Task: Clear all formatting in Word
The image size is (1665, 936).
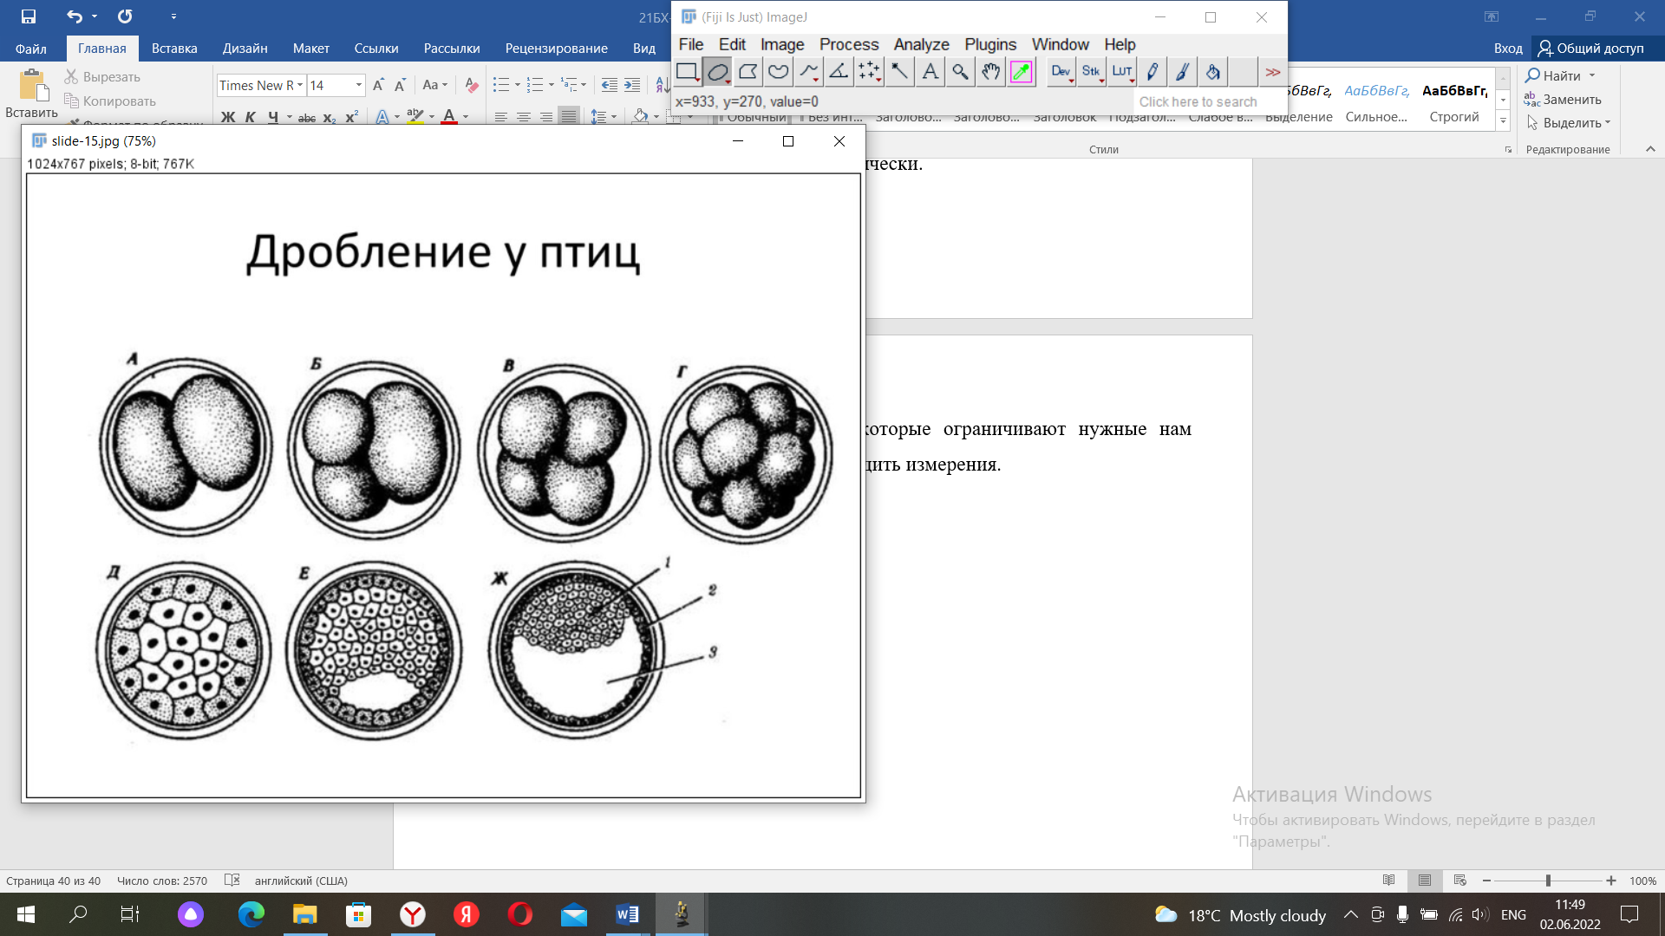Action: pos(472,85)
